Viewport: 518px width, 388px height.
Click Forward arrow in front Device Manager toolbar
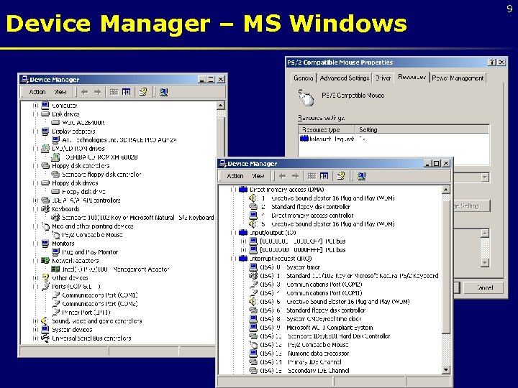[295, 176]
